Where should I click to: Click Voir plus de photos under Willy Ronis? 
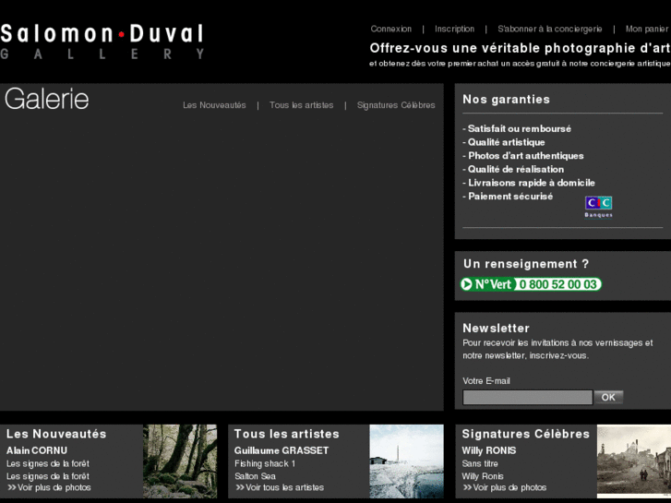point(505,487)
